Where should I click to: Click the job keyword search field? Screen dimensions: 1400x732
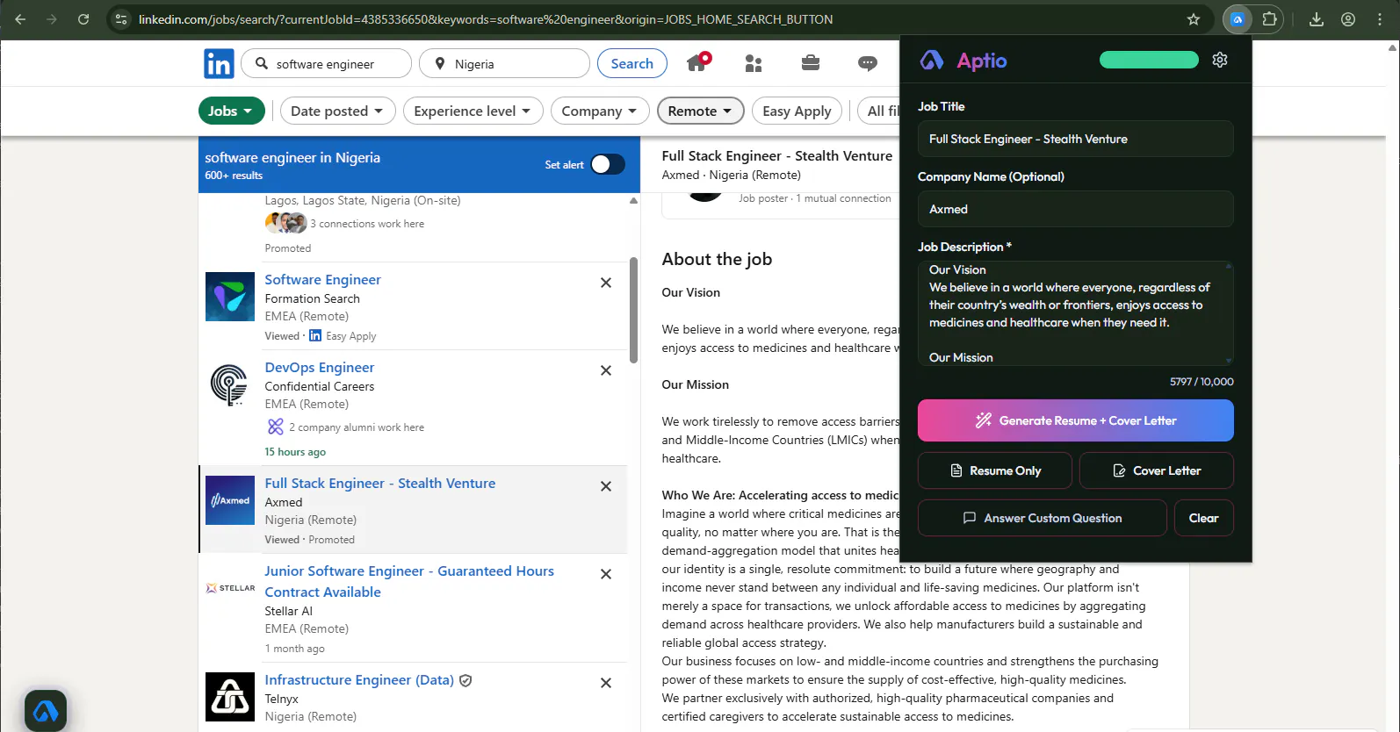[327, 63]
